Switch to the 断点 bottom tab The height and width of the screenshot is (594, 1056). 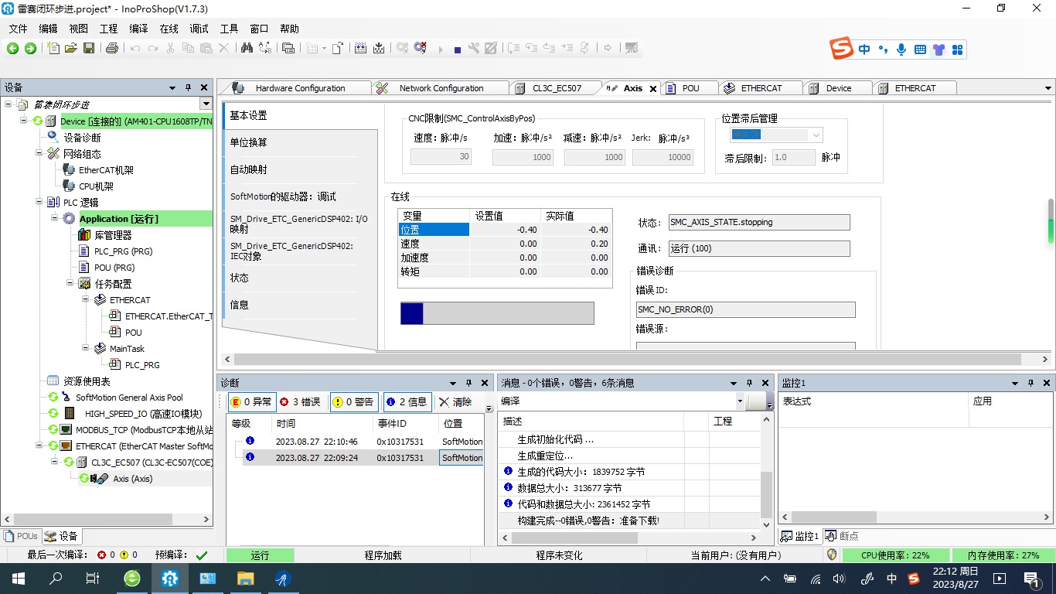coord(841,536)
